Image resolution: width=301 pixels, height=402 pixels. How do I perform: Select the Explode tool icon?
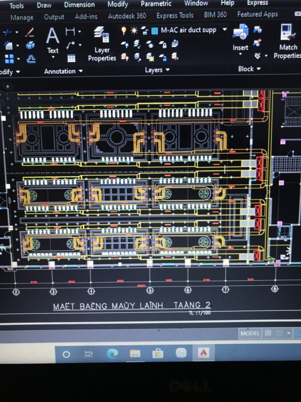pyautogui.click(x=30, y=45)
